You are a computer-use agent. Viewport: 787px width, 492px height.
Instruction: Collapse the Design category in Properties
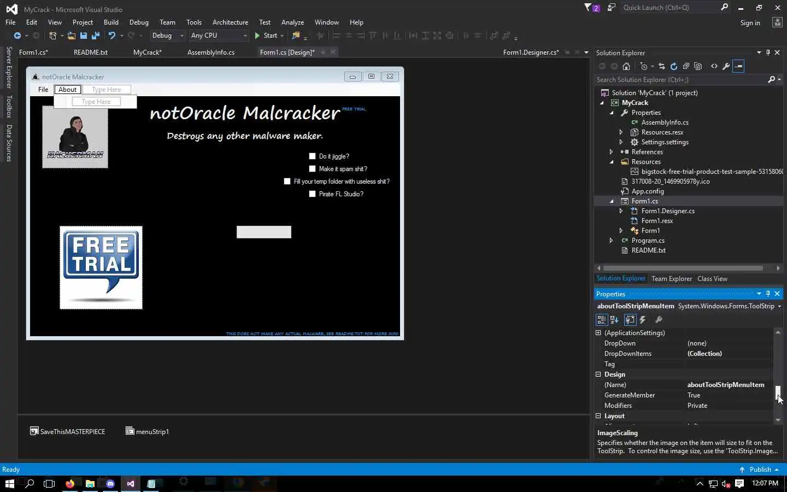pos(598,374)
